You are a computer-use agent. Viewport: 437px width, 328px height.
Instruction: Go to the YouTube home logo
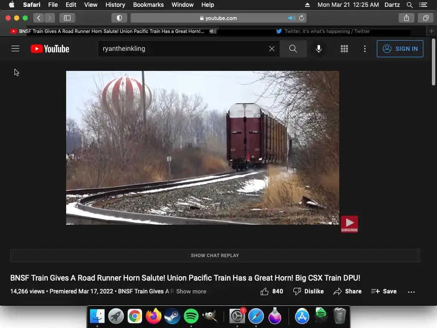click(x=50, y=49)
